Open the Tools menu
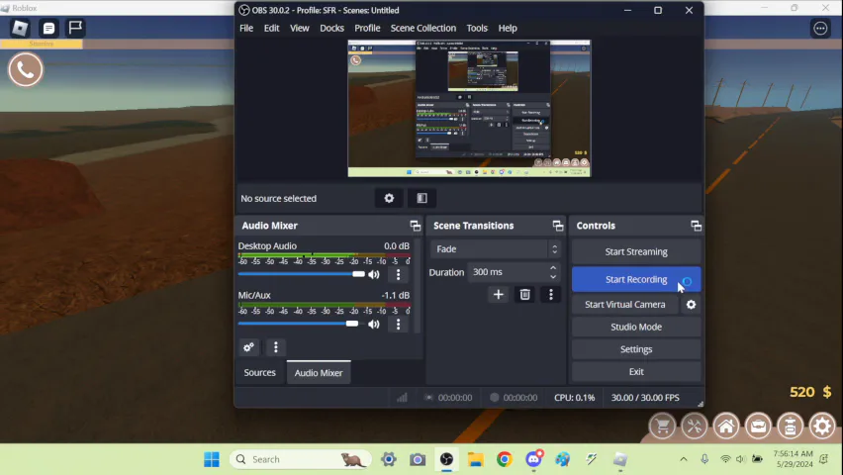 477,28
